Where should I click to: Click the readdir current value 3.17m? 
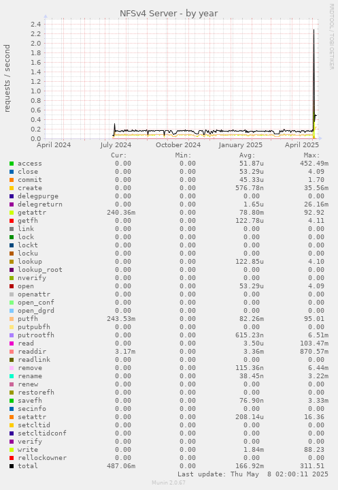(x=125, y=352)
